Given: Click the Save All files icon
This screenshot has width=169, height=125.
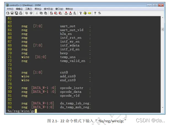Looking at the screenshot, I should (16, 13).
